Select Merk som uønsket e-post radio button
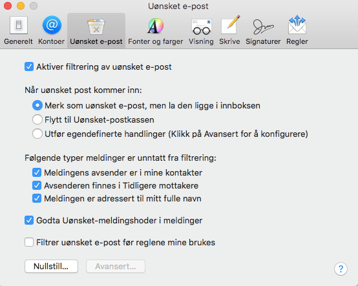Viewport: 358px width, 286px height. (x=37, y=105)
